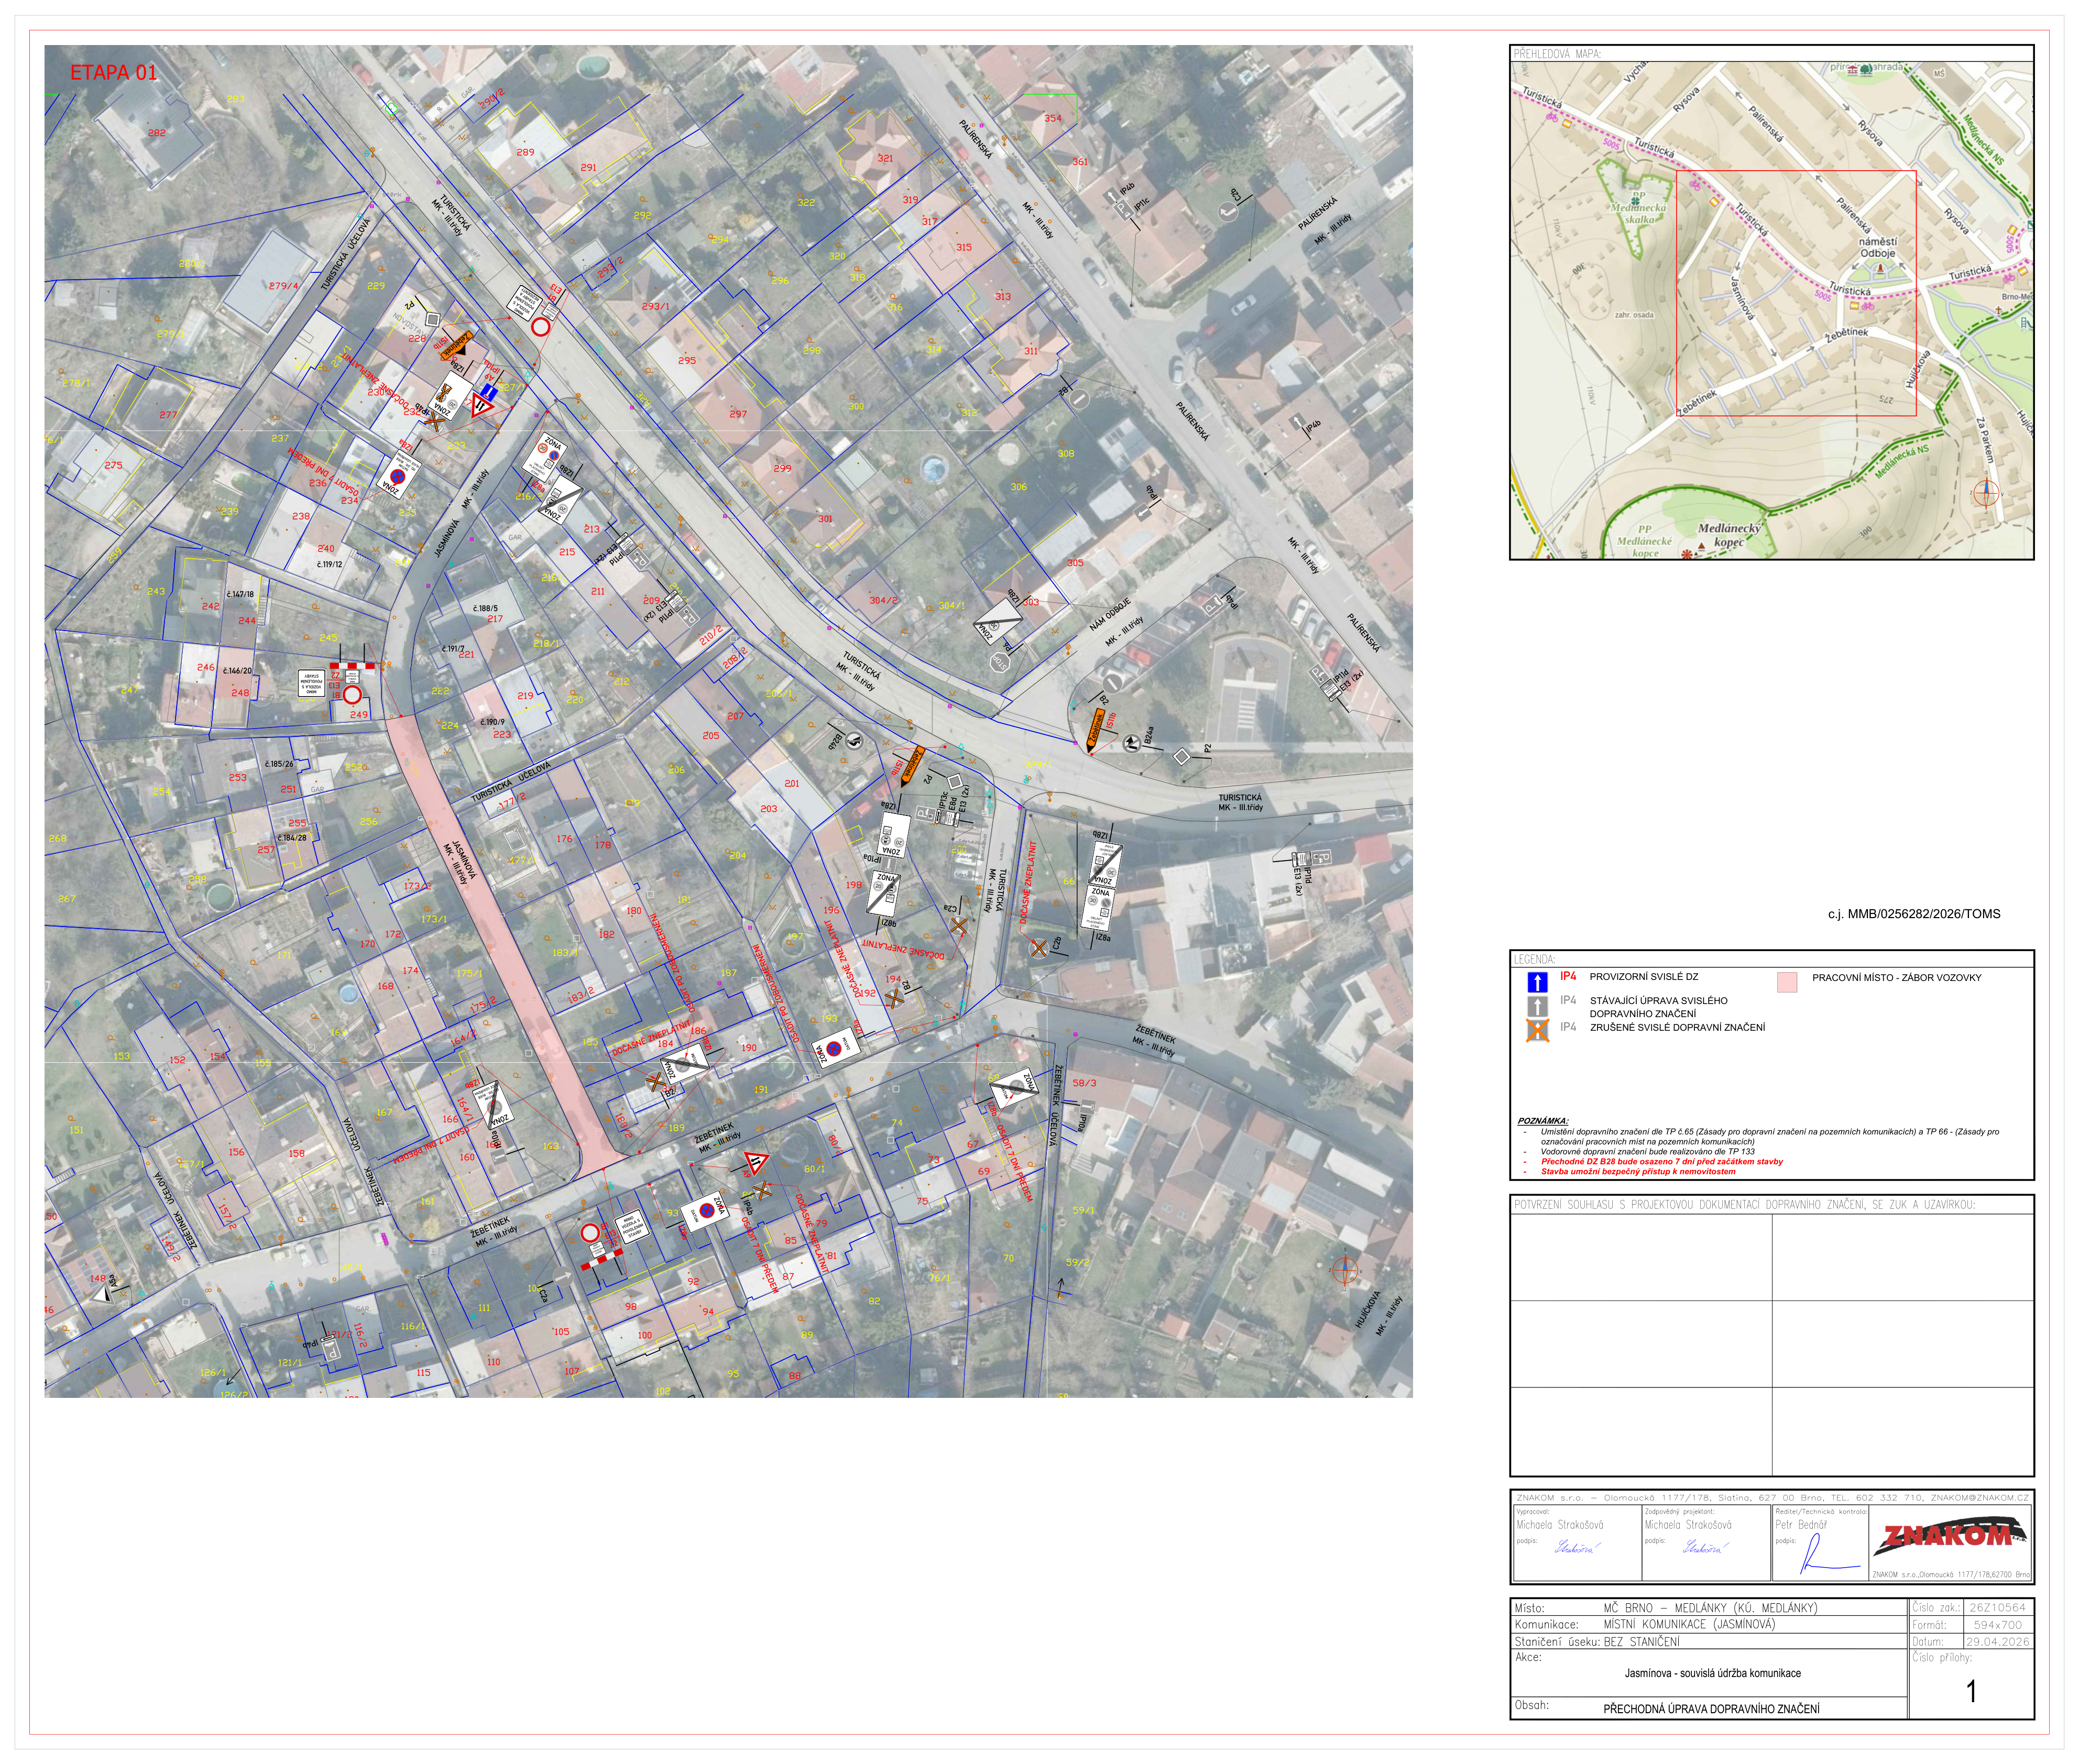Click the date 29.04.2026
Screen dimensions: 2079x1764
(1997, 1641)
